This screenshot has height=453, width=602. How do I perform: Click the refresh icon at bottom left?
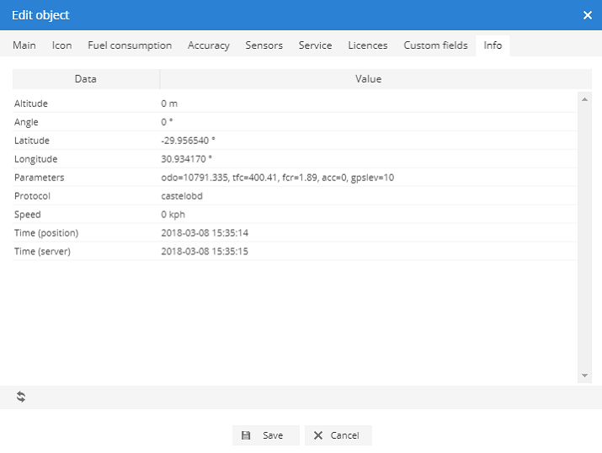pyautogui.click(x=21, y=397)
